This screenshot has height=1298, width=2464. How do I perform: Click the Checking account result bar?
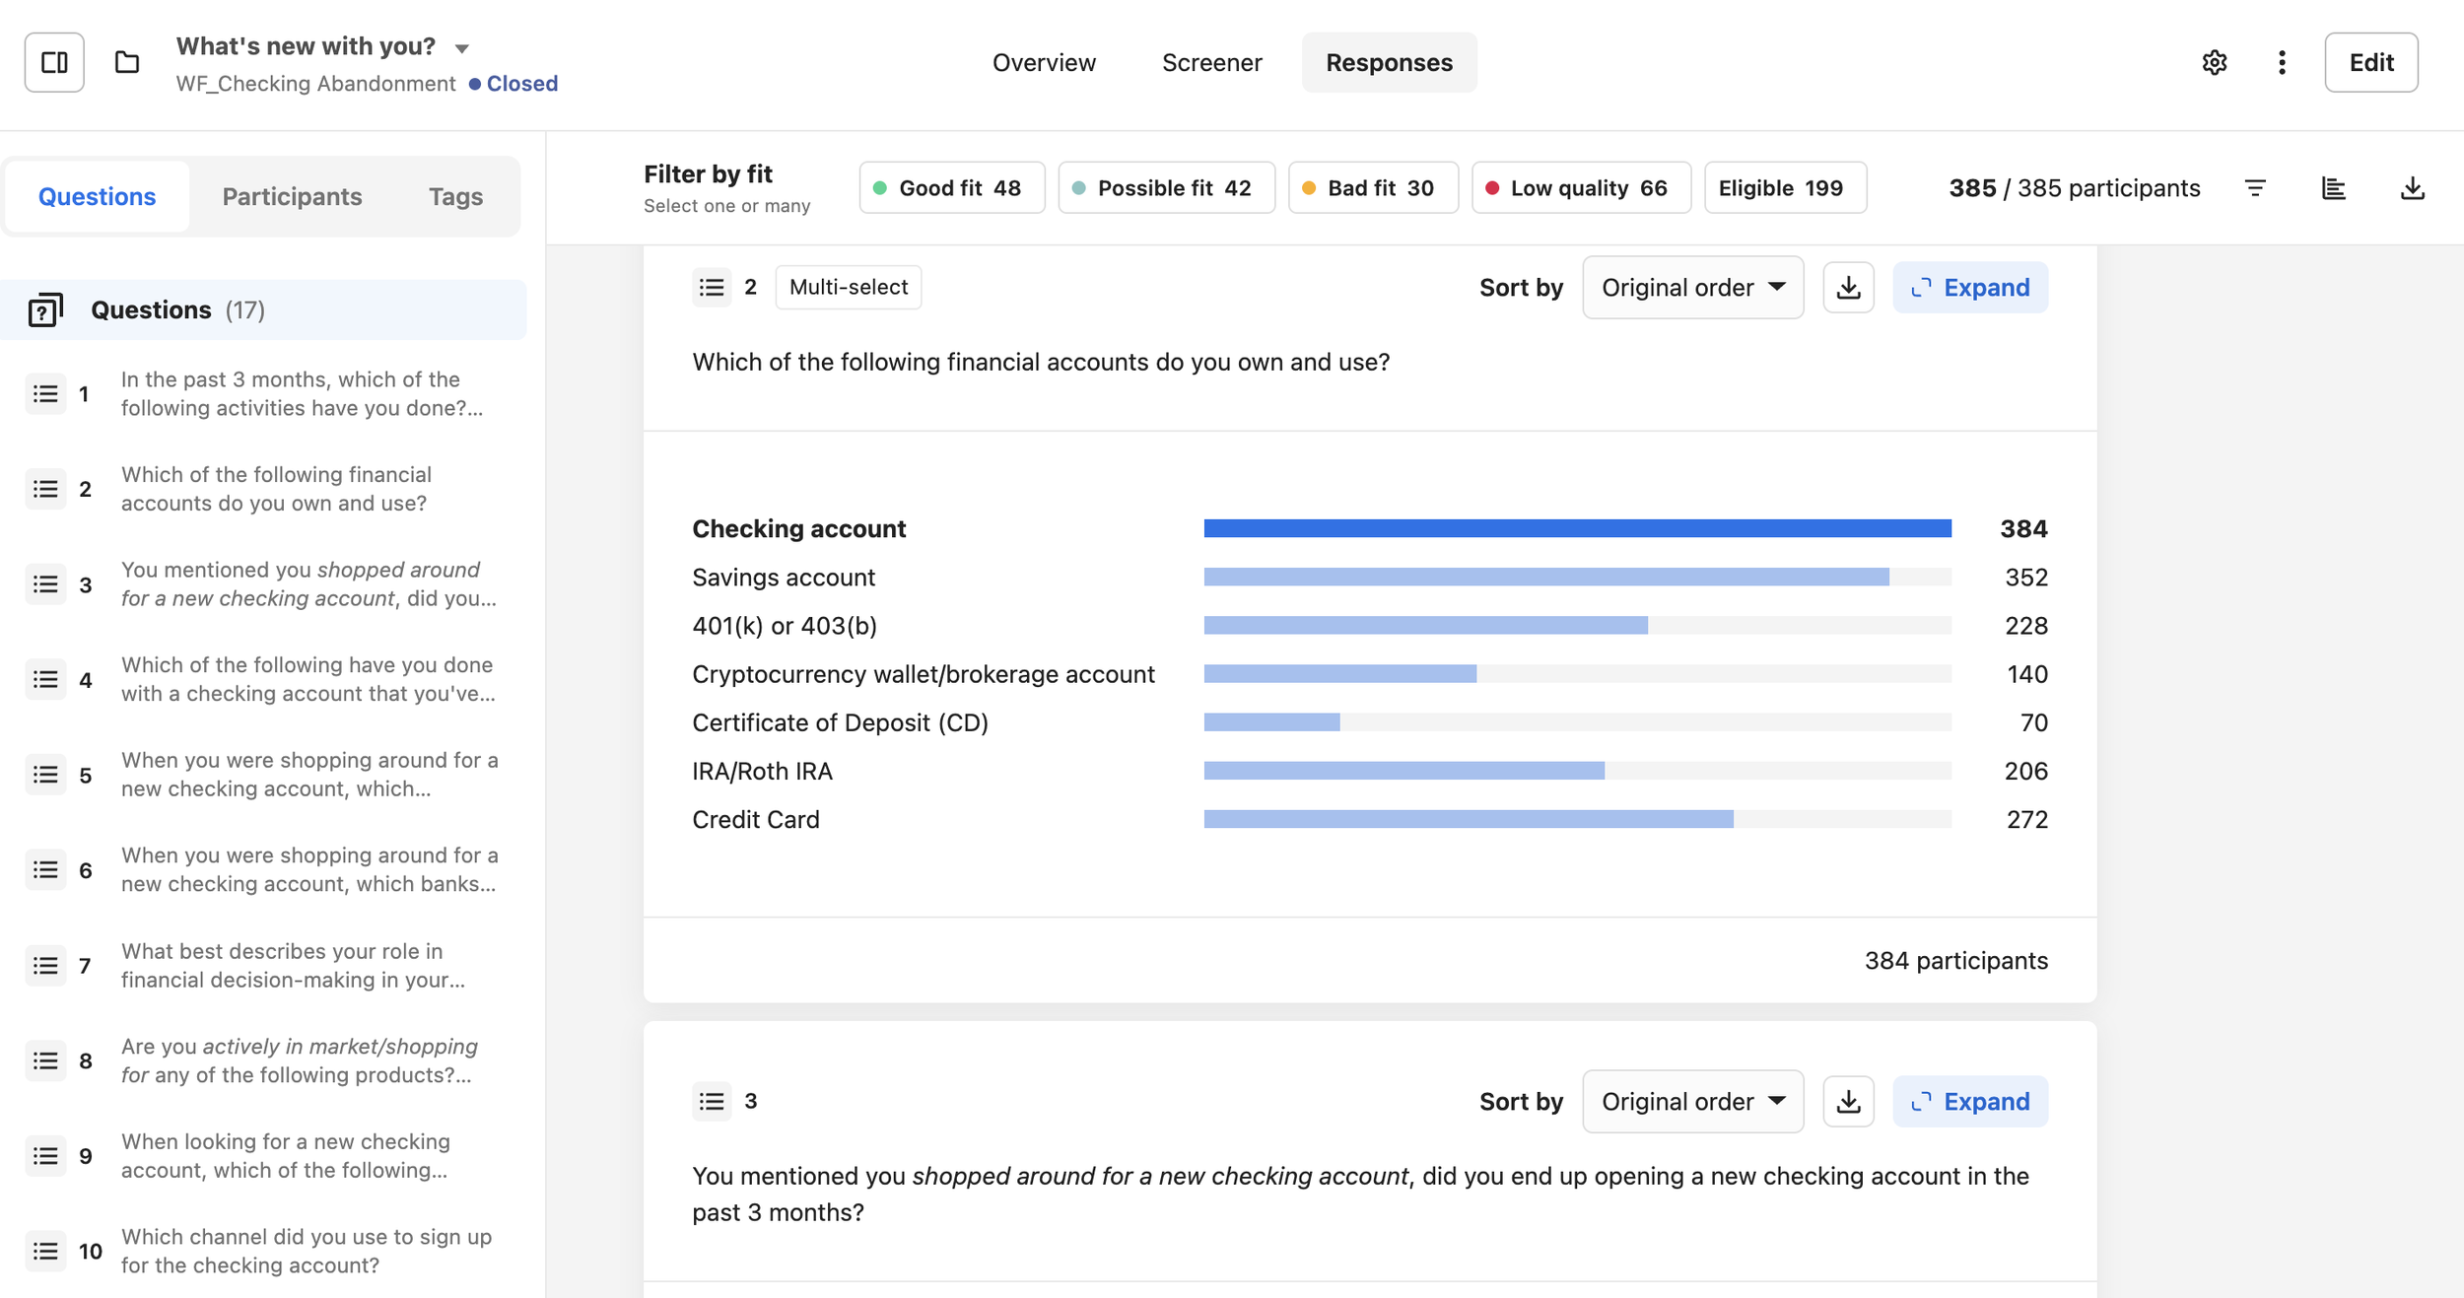point(1577,528)
